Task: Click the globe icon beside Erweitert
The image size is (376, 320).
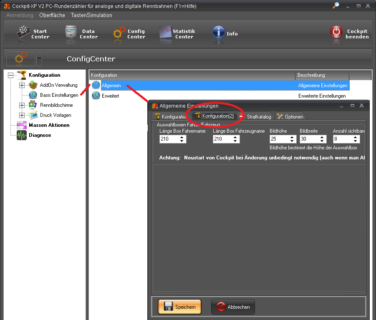Action: point(96,96)
